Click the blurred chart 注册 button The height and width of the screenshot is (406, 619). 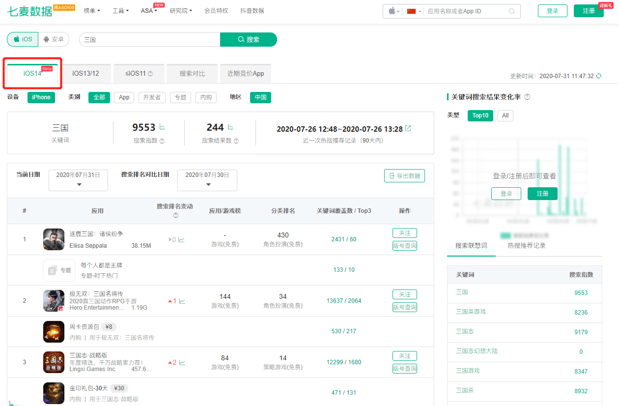(x=542, y=194)
